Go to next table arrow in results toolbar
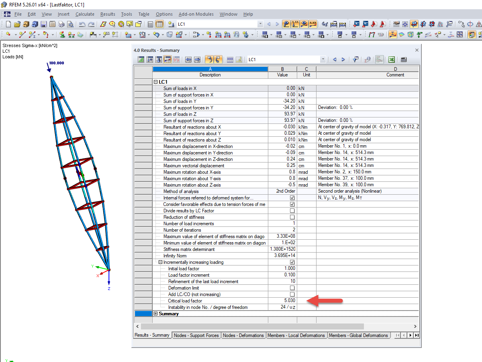The height and width of the screenshot is (362, 482). tap(197, 60)
